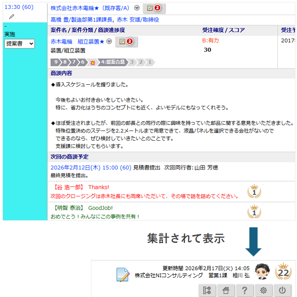Click the crown badge showing 22

[x=283, y=271]
